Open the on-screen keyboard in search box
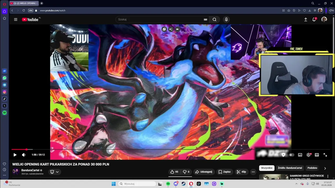Image resolution: width=335 pixels, height=188 pixels. click(205, 19)
